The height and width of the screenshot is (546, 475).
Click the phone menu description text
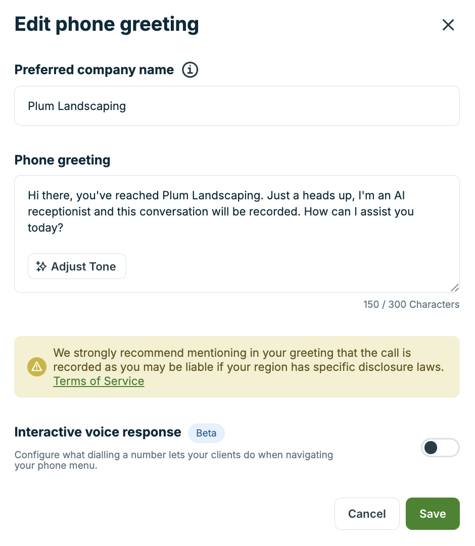[x=173, y=460]
